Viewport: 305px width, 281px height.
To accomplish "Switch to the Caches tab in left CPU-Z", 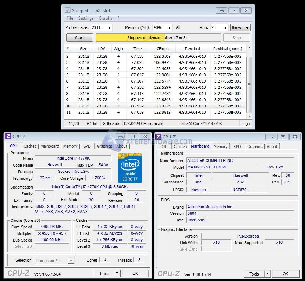I will pos(30,146).
